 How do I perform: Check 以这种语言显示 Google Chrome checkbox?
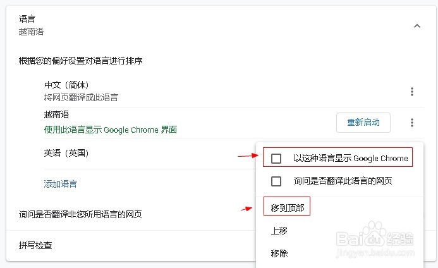pos(276,159)
